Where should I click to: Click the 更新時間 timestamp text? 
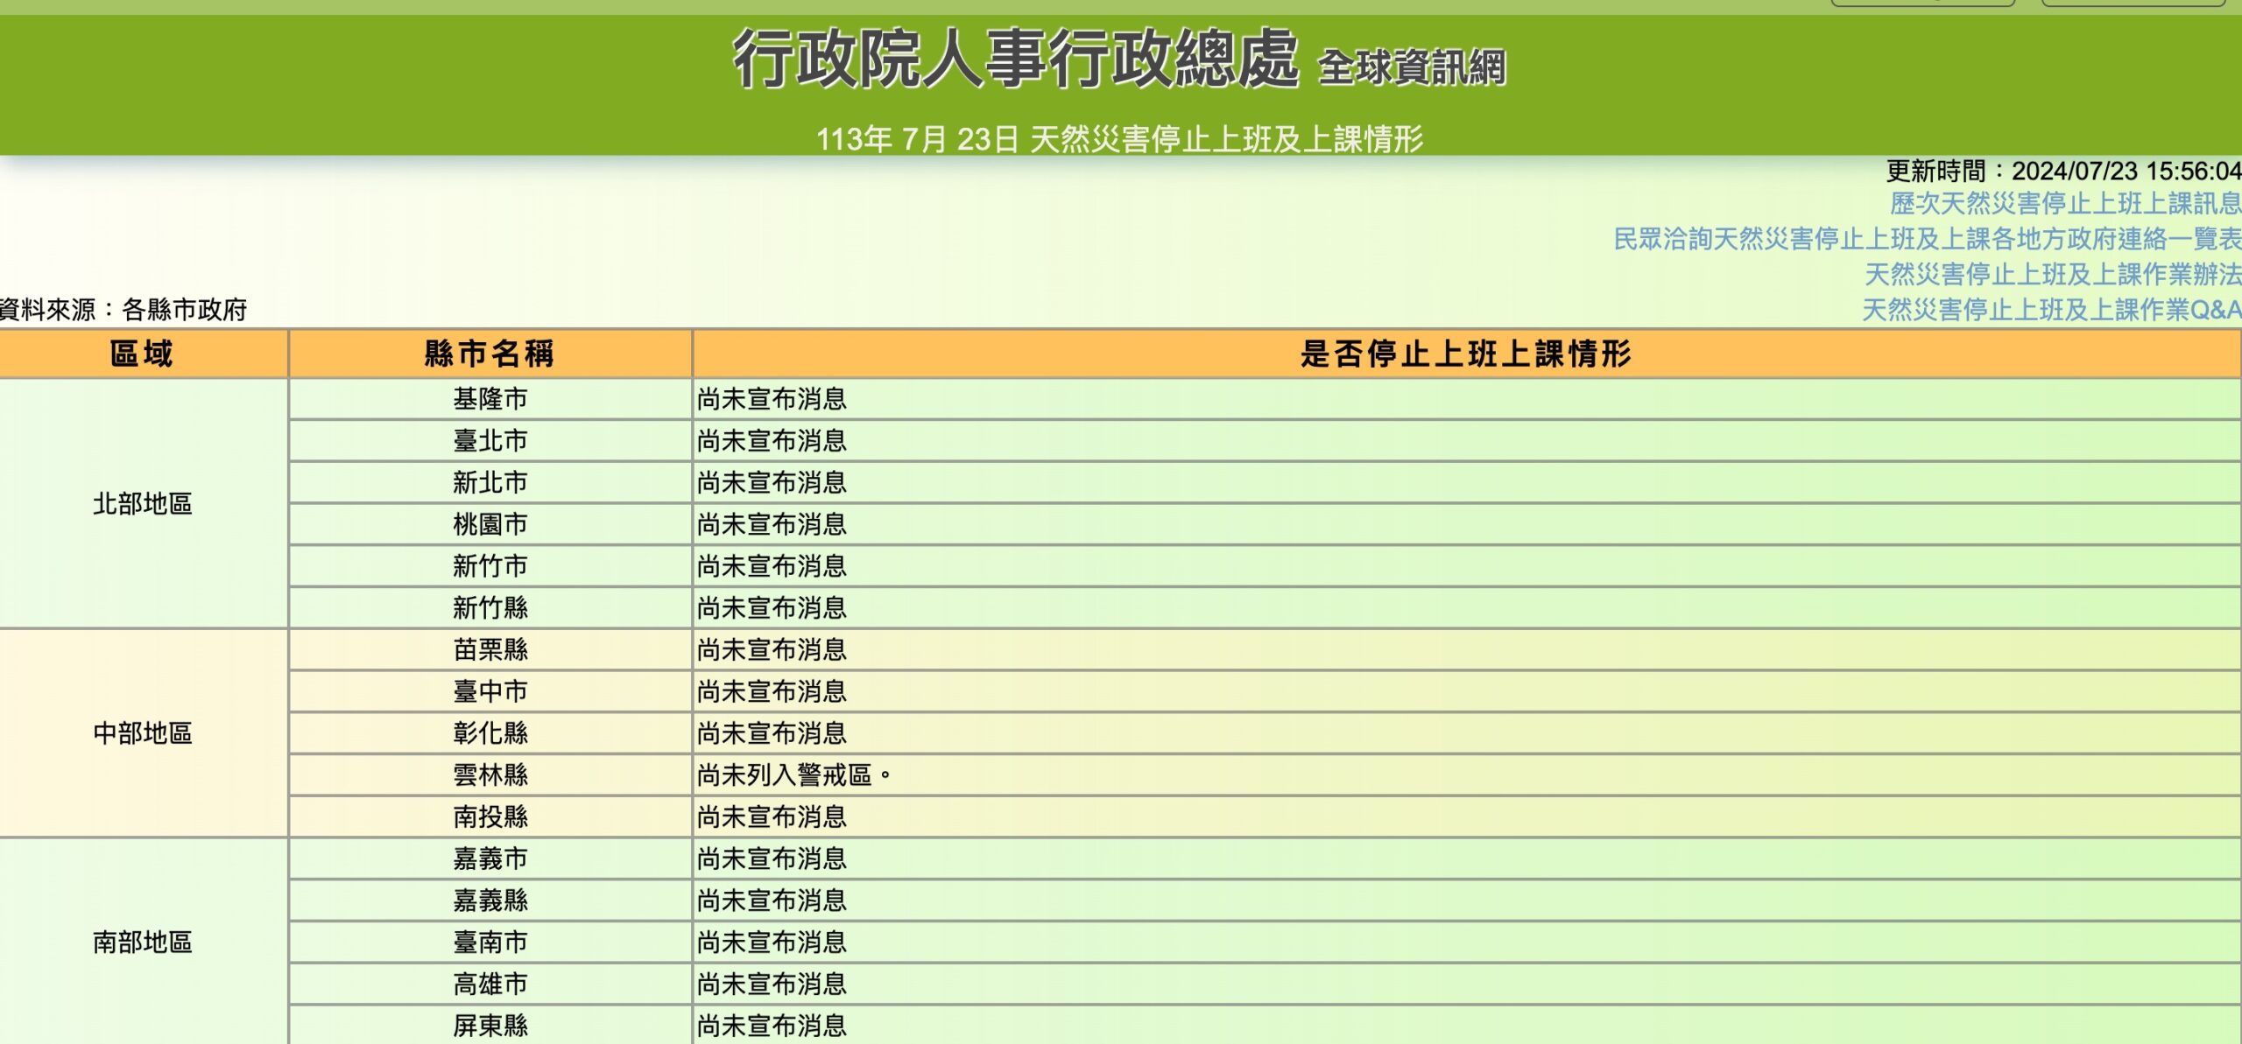tap(2063, 171)
